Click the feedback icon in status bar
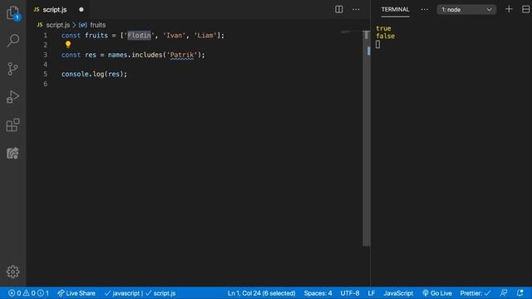Screen dimensions: 532x299 click(x=504, y=293)
